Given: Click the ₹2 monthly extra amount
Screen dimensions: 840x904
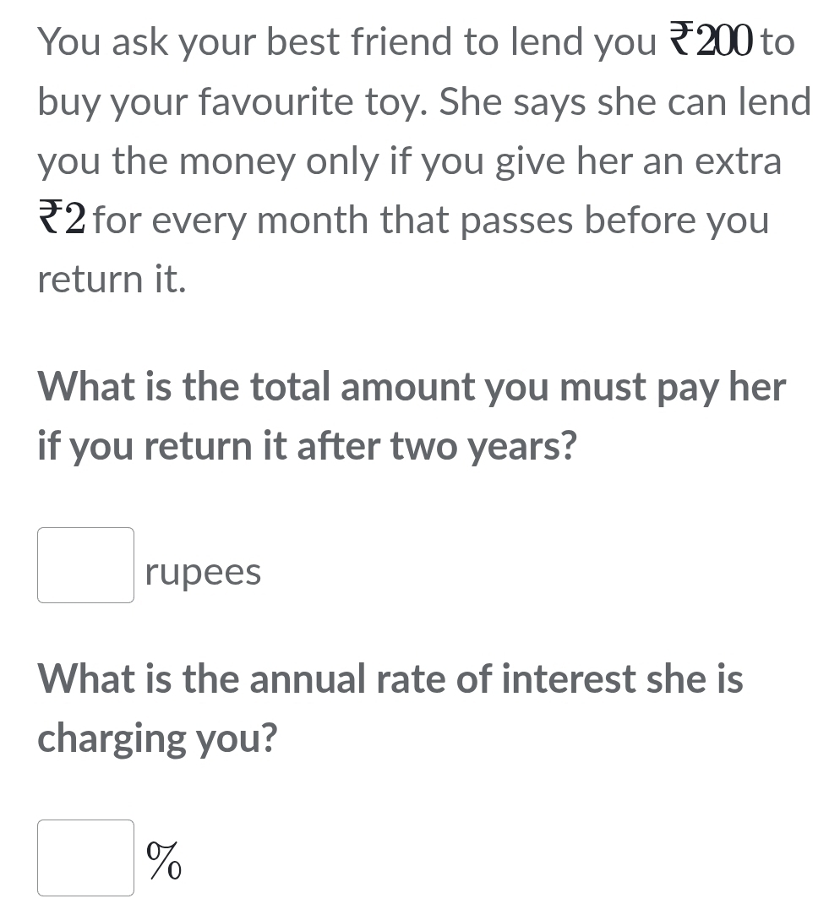Looking at the screenshot, I should point(63,221).
